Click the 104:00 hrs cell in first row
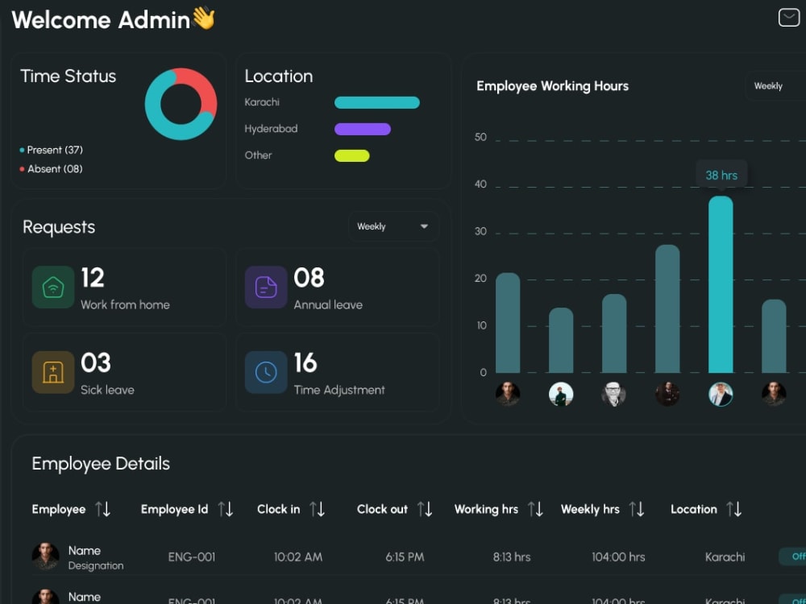This screenshot has height=604, width=806. [618, 556]
